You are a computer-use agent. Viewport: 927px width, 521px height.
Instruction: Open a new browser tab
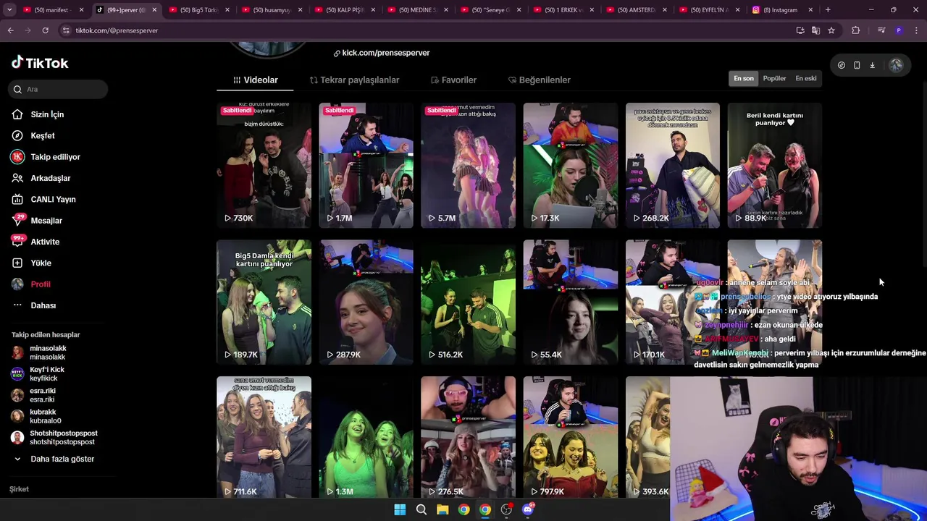tap(828, 10)
